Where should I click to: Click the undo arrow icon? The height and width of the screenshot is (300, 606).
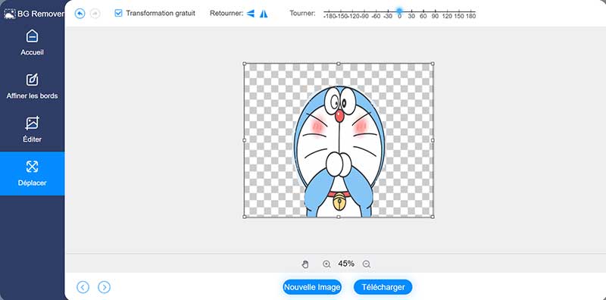click(80, 14)
